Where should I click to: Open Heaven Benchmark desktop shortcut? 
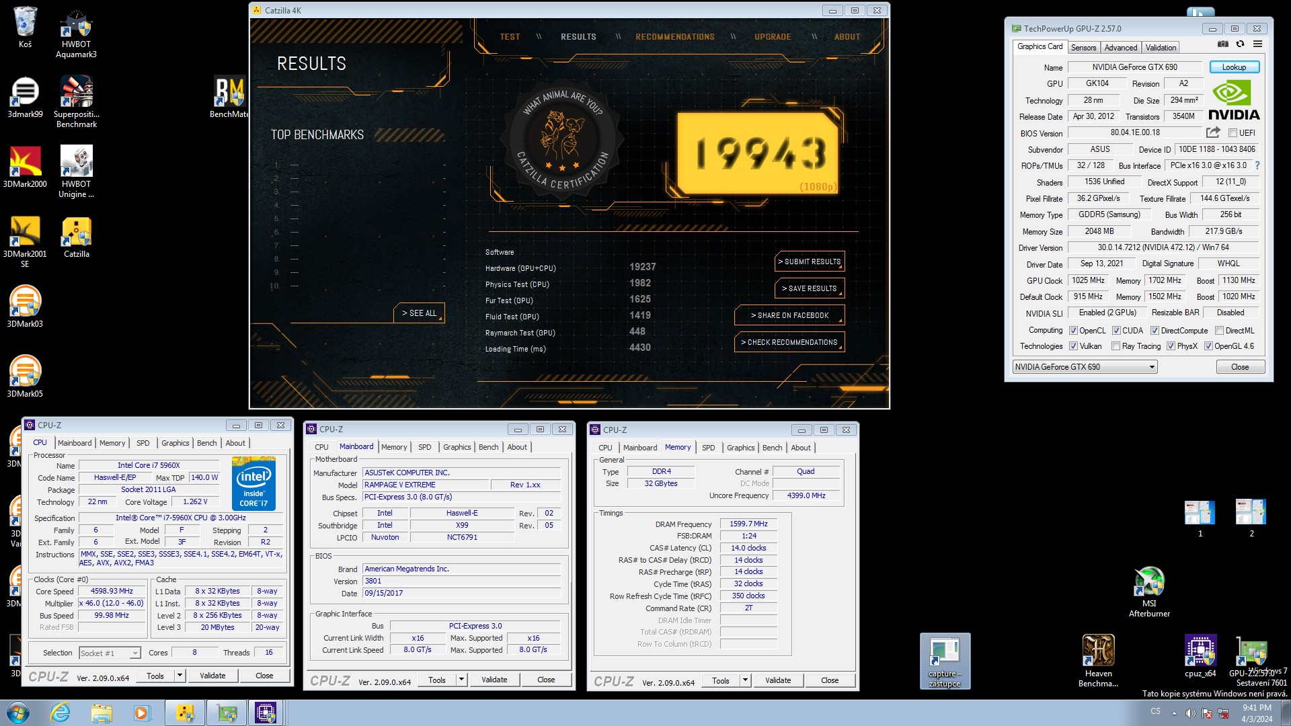click(x=1098, y=661)
